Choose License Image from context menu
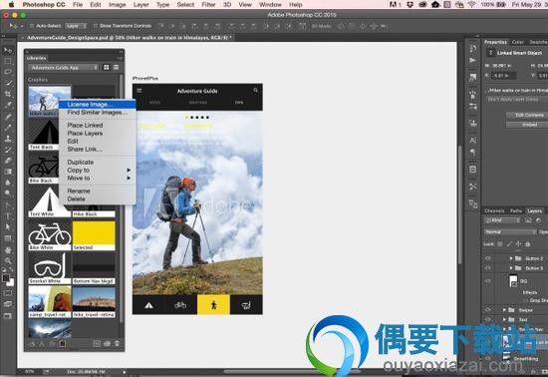Image resolution: width=548 pixels, height=377 pixels. pos(98,104)
